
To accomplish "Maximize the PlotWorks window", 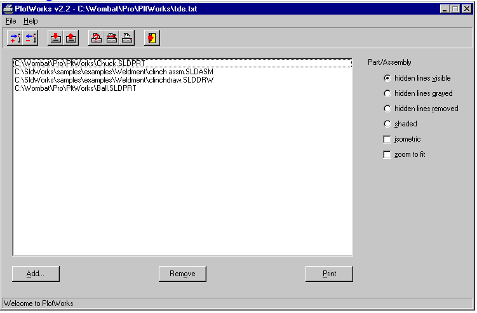I will (455, 9).
